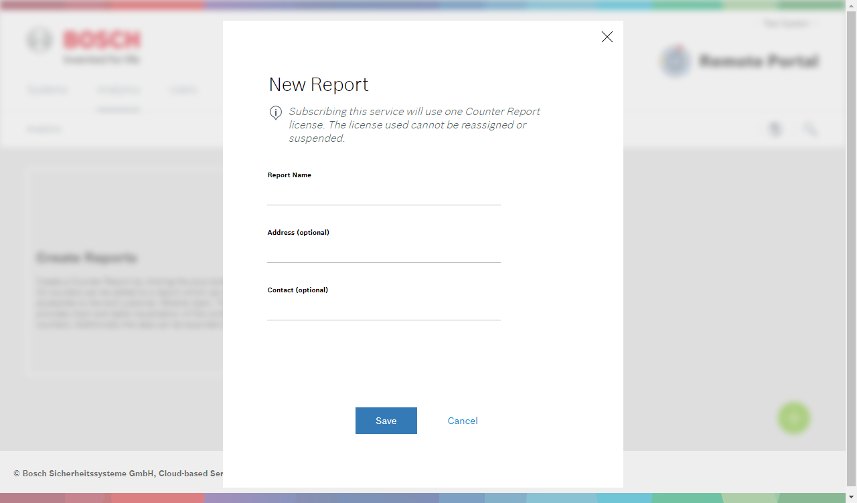857x503 pixels.
Task: Click the Remote Portal globe icon
Action: [676, 61]
